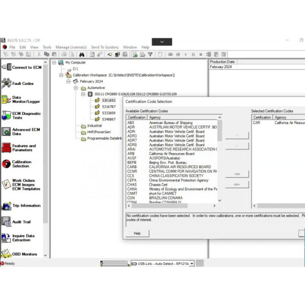Image resolution: width=305 pixels, height=305 pixels.
Task: Select Calibration Selection in the sidebar
Action: click(20, 164)
